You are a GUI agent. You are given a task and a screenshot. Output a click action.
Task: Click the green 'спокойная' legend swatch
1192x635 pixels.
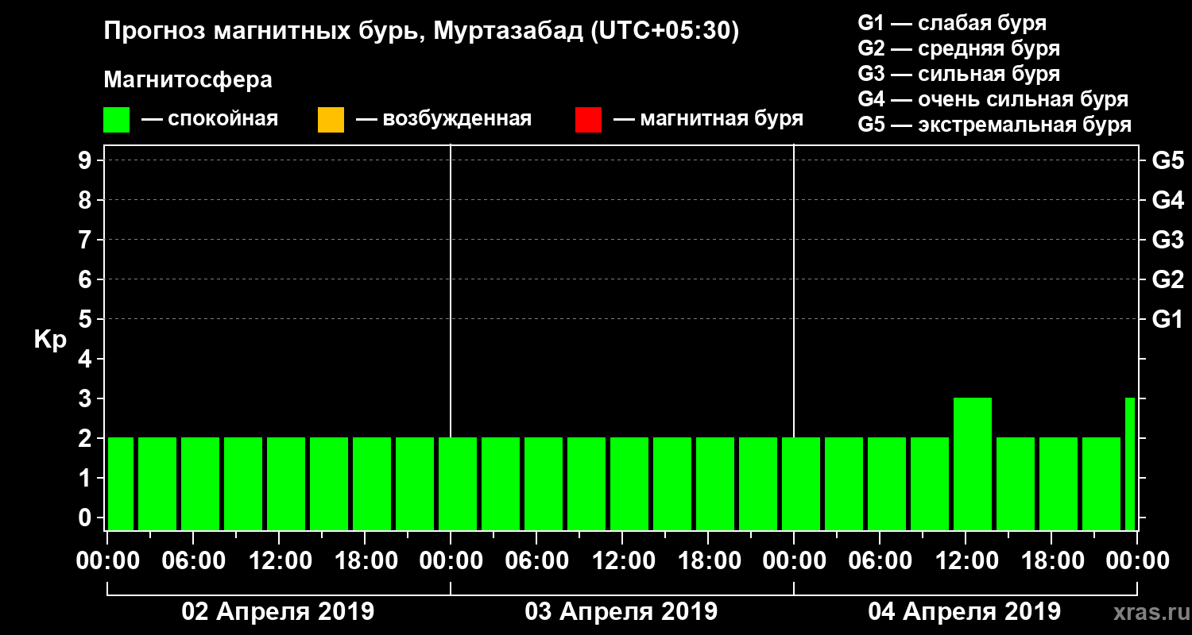click(116, 120)
